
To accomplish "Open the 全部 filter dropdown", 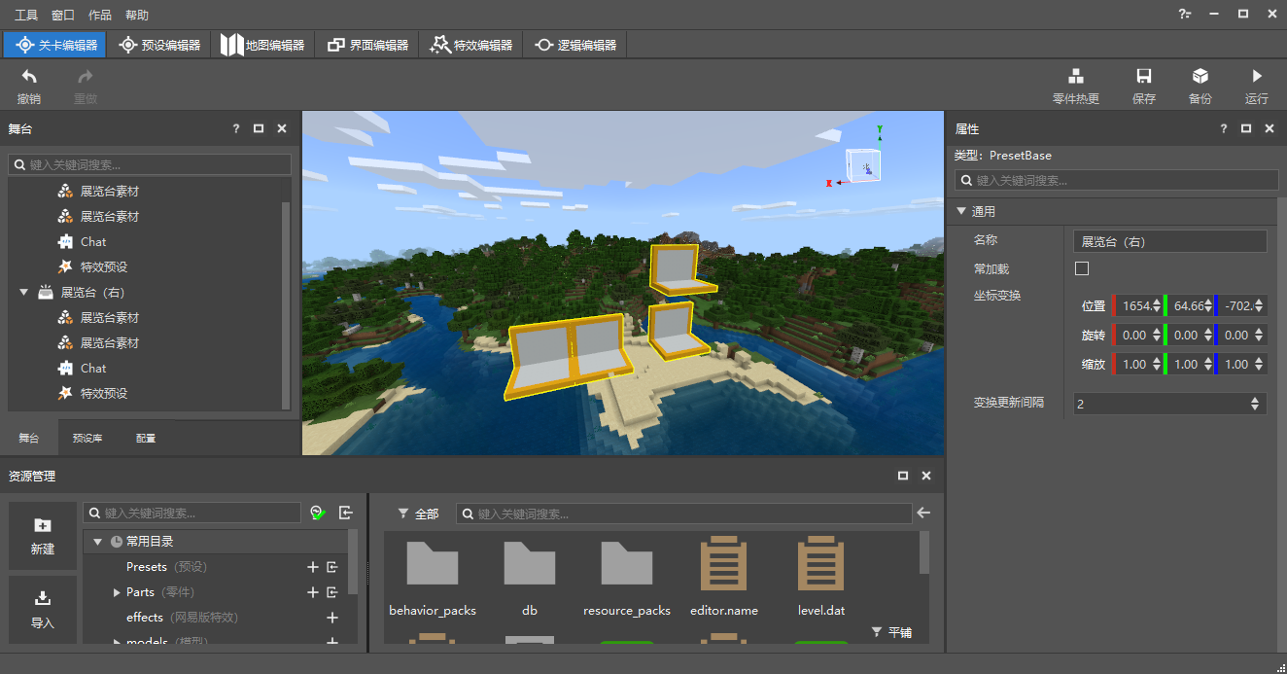I will (x=419, y=514).
